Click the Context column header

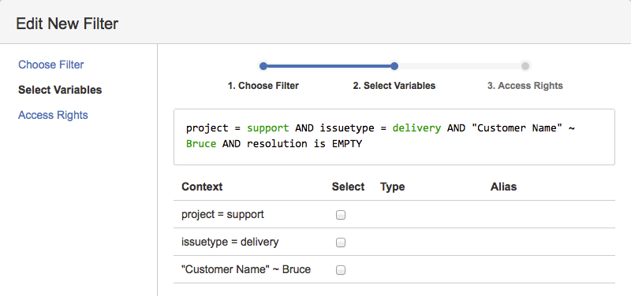pos(202,187)
